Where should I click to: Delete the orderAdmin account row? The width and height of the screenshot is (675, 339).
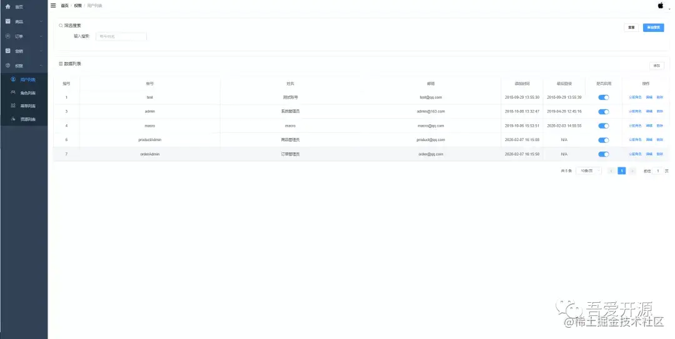coord(660,154)
